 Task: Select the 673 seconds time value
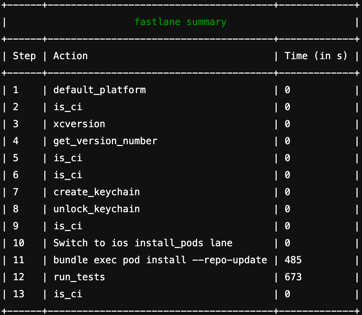pyautogui.click(x=293, y=277)
